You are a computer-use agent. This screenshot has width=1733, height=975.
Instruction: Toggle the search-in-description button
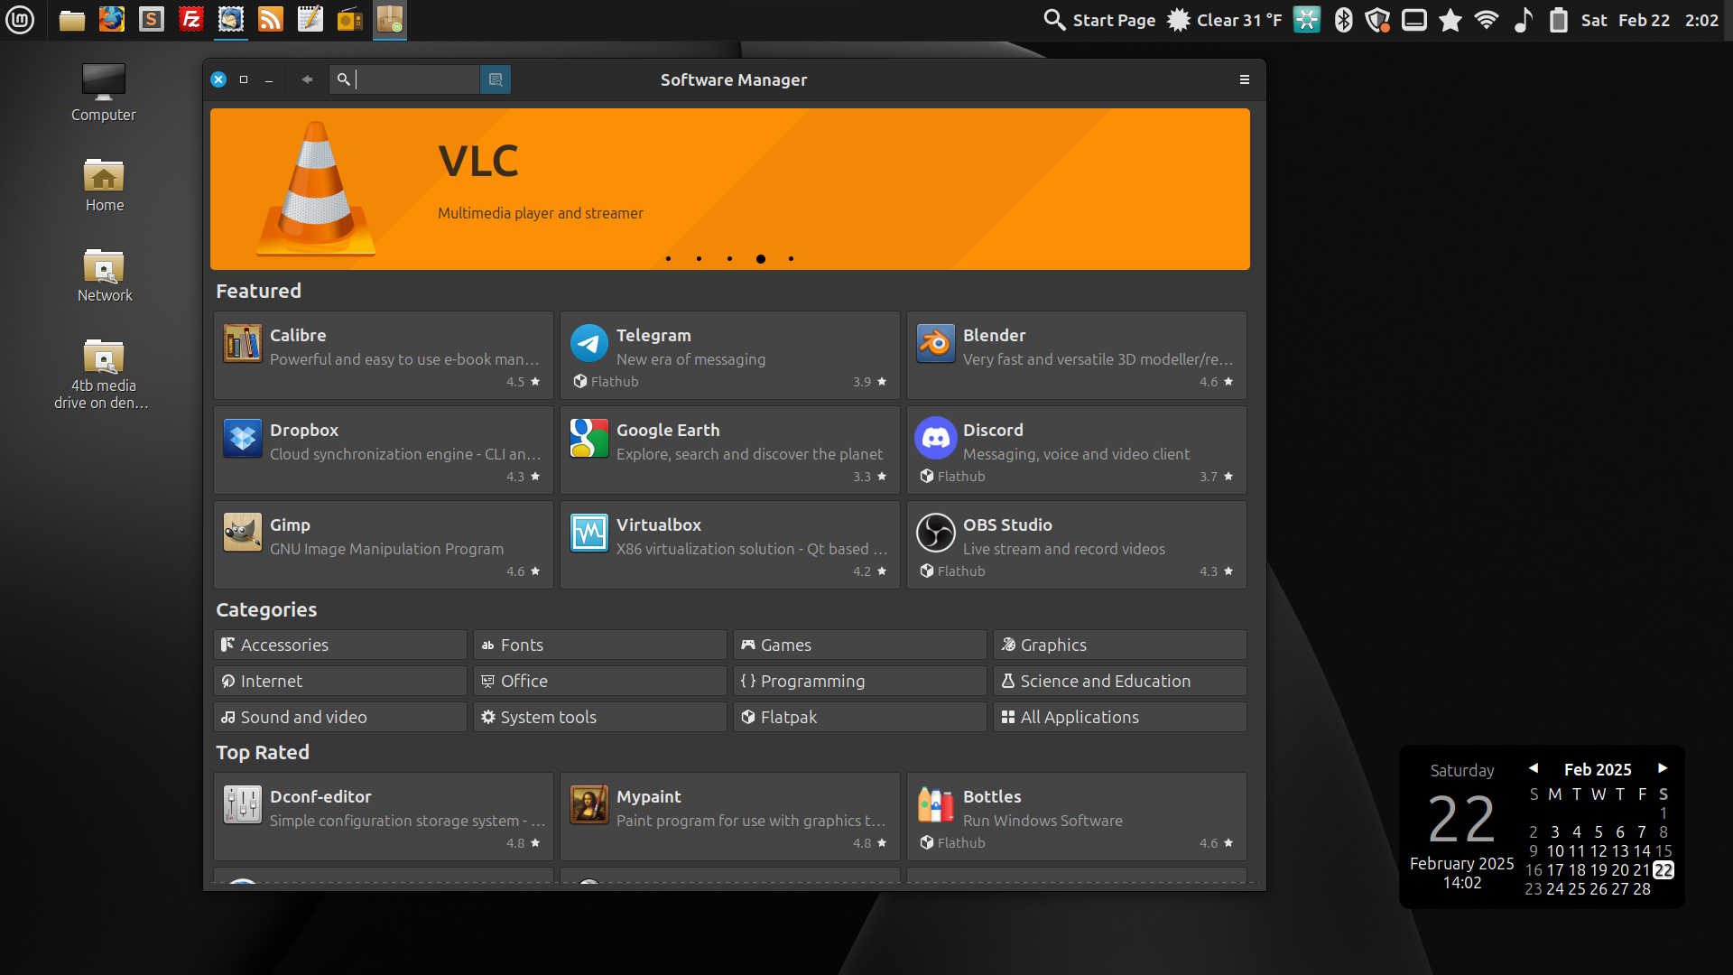(x=495, y=79)
